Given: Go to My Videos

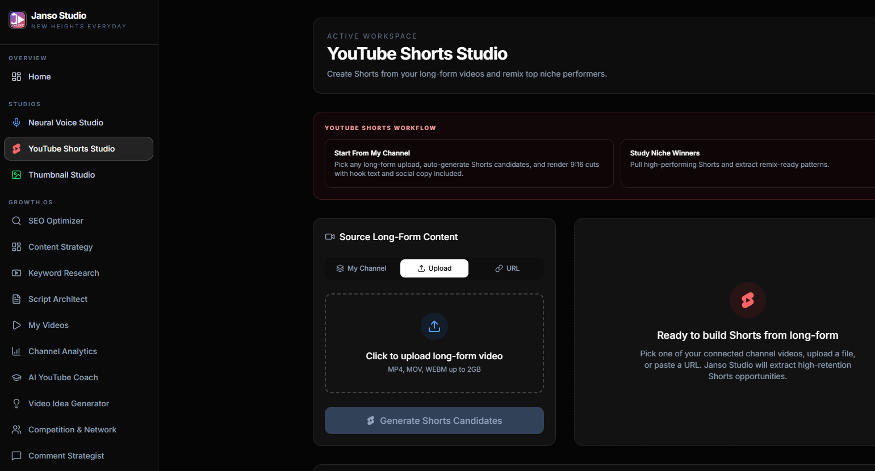Looking at the screenshot, I should 78,325.
